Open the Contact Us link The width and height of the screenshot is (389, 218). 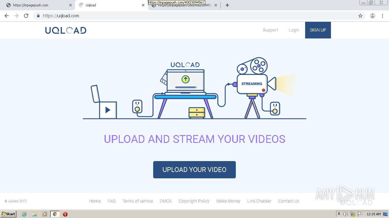click(x=289, y=201)
